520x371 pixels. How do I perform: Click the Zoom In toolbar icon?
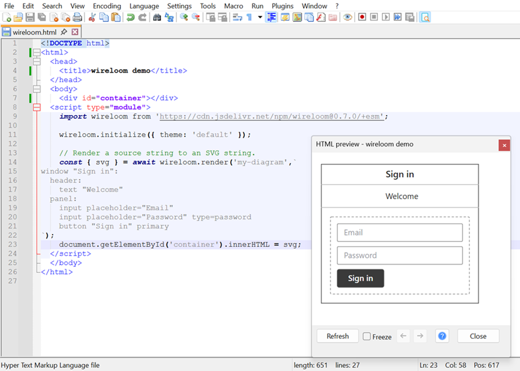(x=184, y=18)
